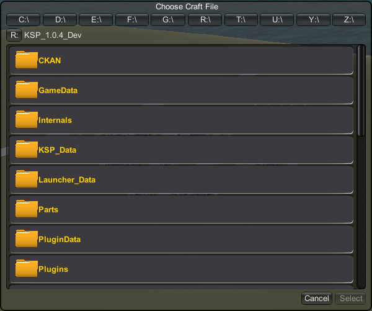The width and height of the screenshot is (372, 311).
Task: Switch to the R:\ drive
Action: (205, 19)
